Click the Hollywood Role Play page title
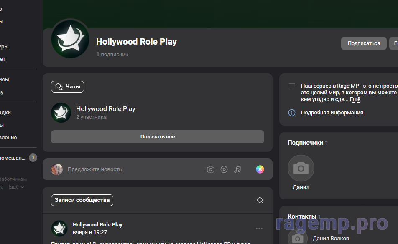The image size is (398, 244). (136, 42)
